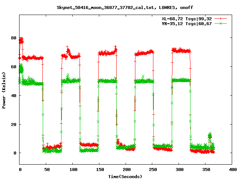Click the plot title 'Skynet_58416_moon_36877_37782_cal.txt, LOWRES, onoff'
Viewport: 240px width, 180px height.
click(x=125, y=7)
